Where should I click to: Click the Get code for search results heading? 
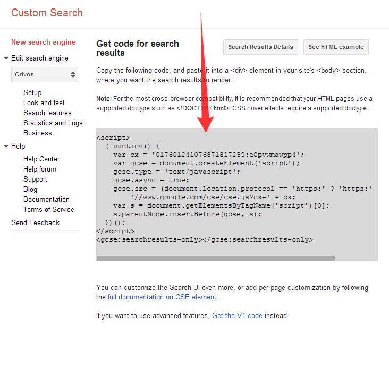138,48
